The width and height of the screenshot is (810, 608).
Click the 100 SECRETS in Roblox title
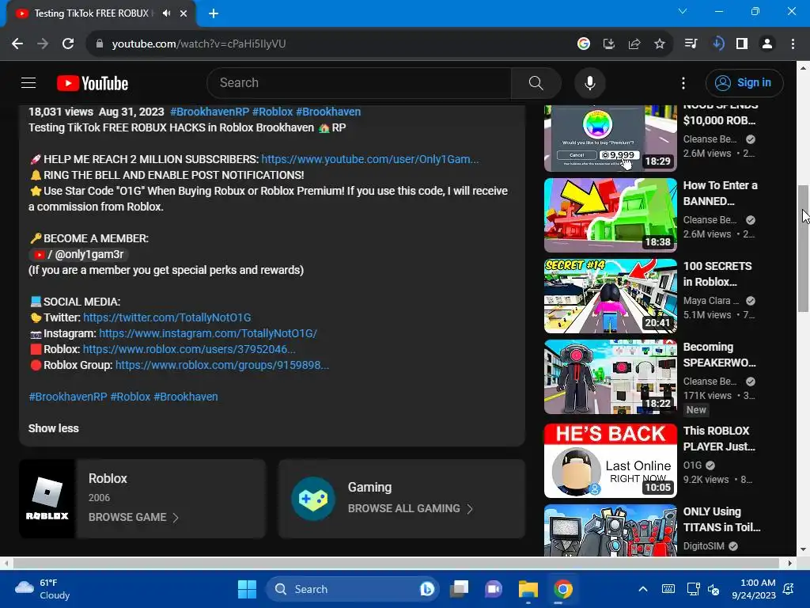coord(717,274)
